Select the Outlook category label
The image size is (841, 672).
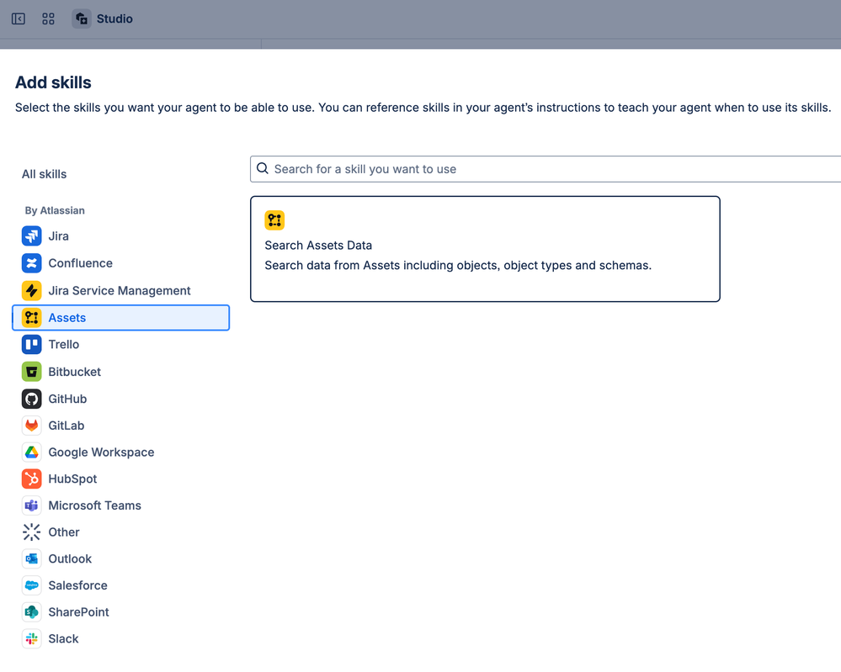click(70, 559)
